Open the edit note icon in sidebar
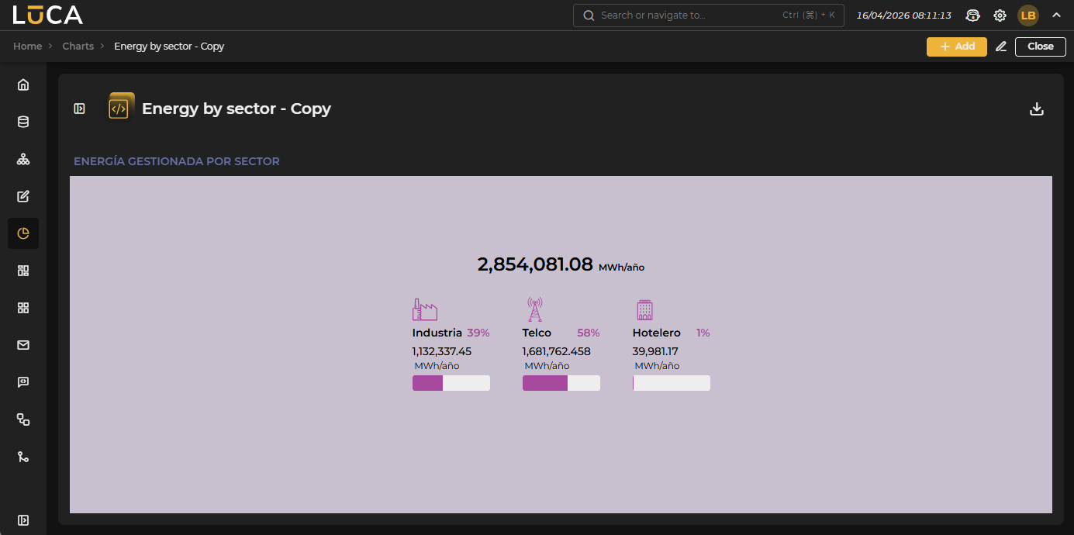This screenshot has height=535, width=1074. point(23,196)
